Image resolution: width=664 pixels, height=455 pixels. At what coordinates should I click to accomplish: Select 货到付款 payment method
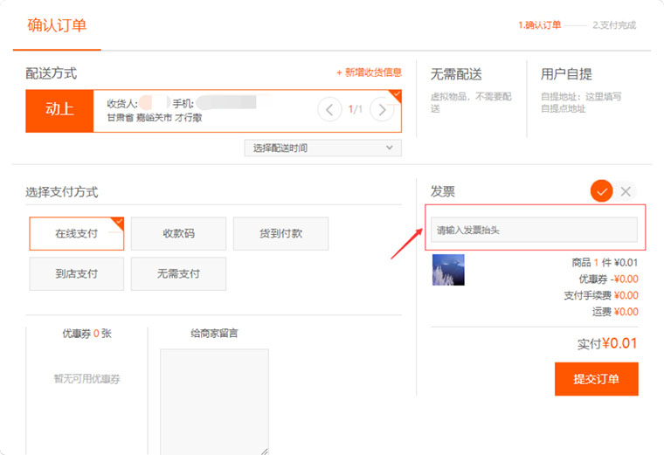[x=280, y=234]
